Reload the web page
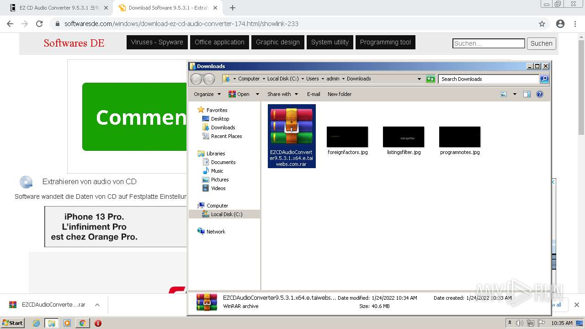The width and height of the screenshot is (585, 329). click(39, 24)
